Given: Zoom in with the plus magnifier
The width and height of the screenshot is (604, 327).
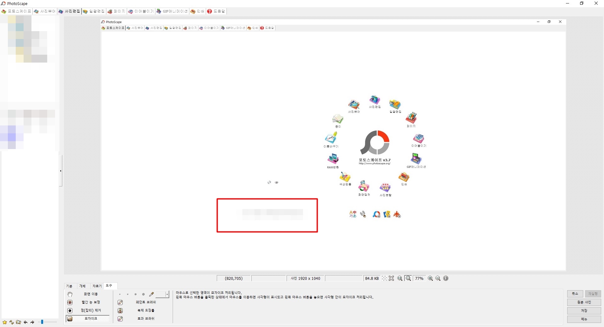Looking at the screenshot, I should 430,279.
